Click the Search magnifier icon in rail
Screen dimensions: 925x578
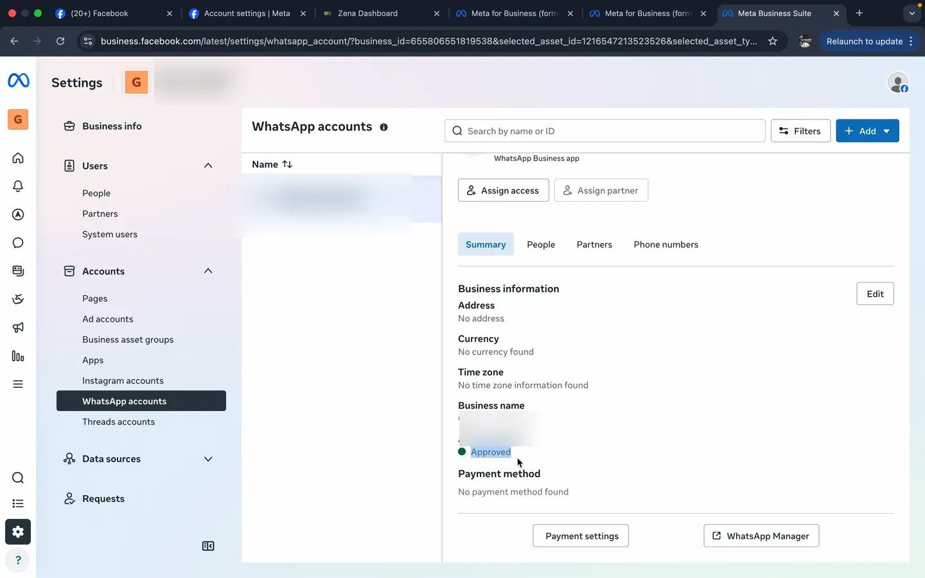point(18,478)
